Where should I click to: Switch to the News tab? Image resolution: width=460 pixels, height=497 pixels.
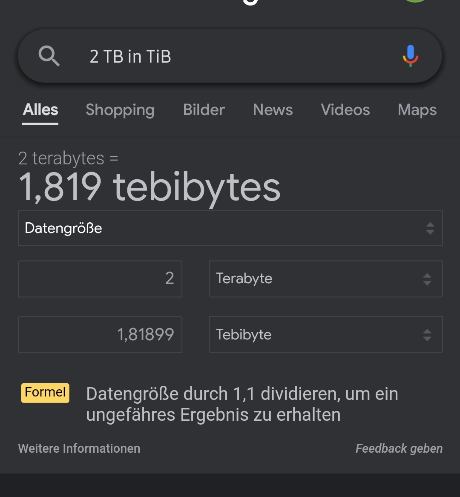273,110
